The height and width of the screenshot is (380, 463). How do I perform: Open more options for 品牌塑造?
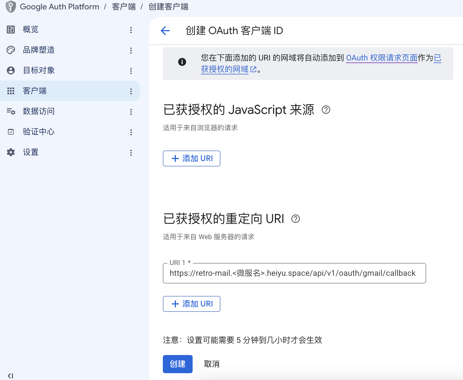(x=131, y=51)
